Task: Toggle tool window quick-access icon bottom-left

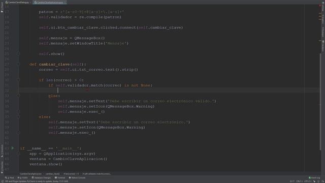Action: pos(2,181)
